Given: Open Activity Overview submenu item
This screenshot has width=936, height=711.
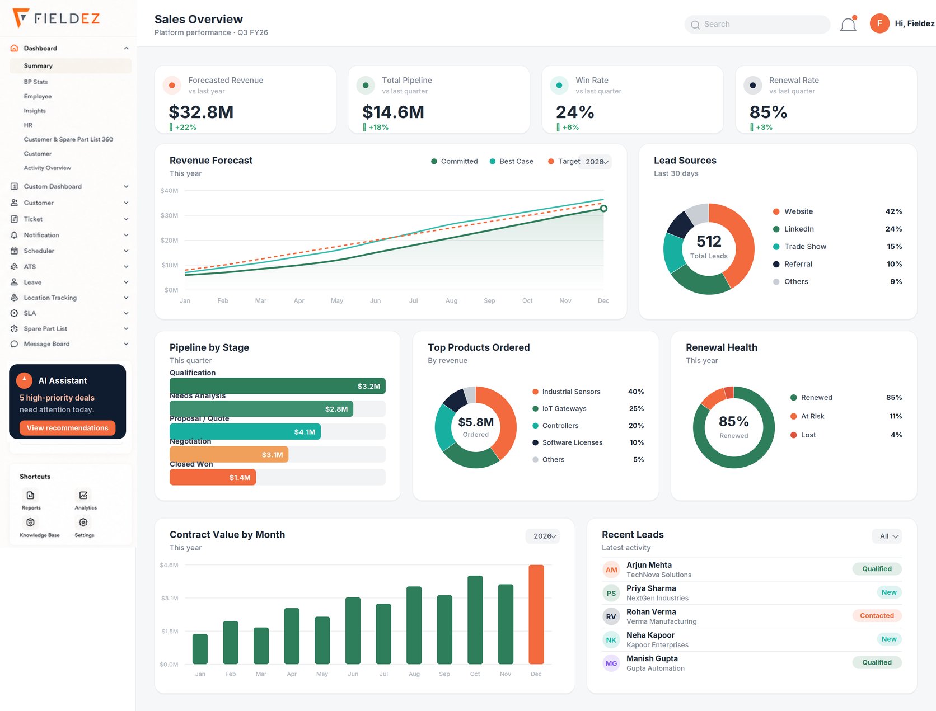Looking at the screenshot, I should (48, 168).
